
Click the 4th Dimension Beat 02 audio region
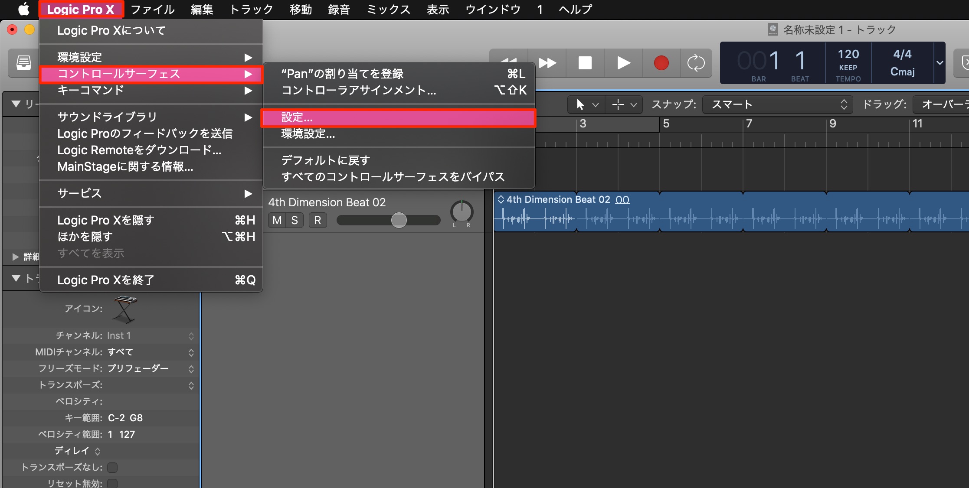731,211
